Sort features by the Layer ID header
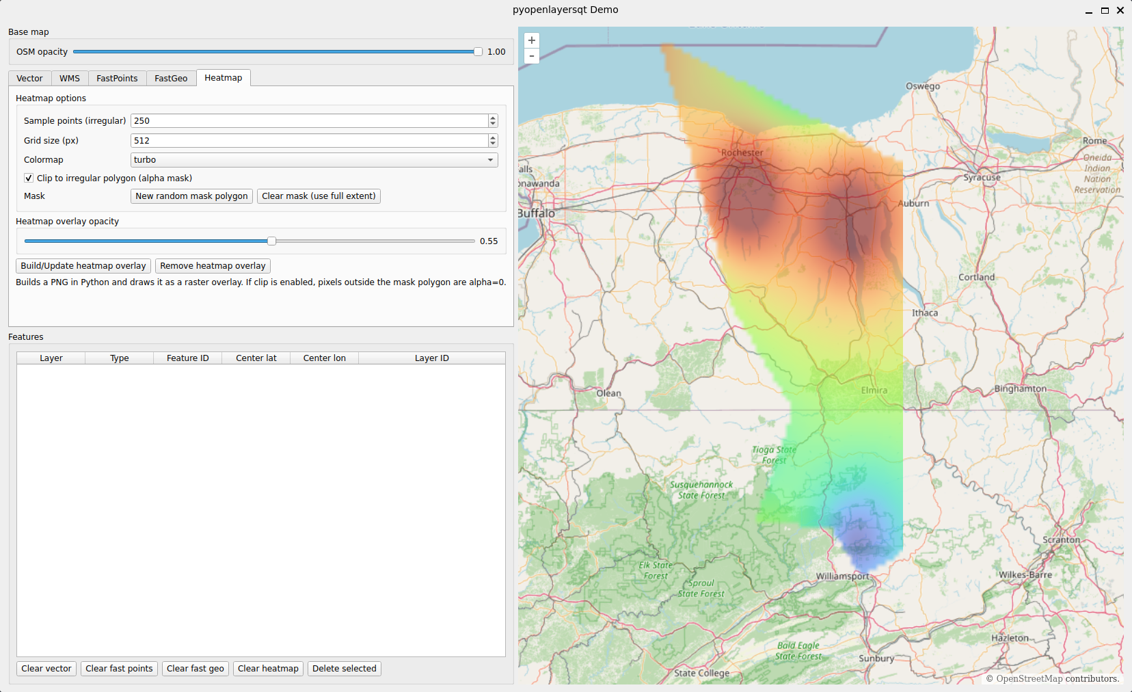 coord(432,358)
